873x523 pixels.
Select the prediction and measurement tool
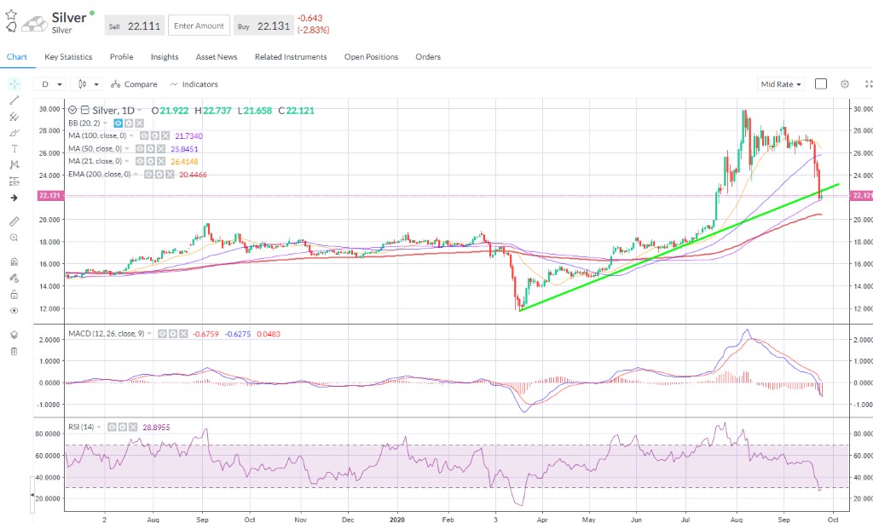[14, 181]
